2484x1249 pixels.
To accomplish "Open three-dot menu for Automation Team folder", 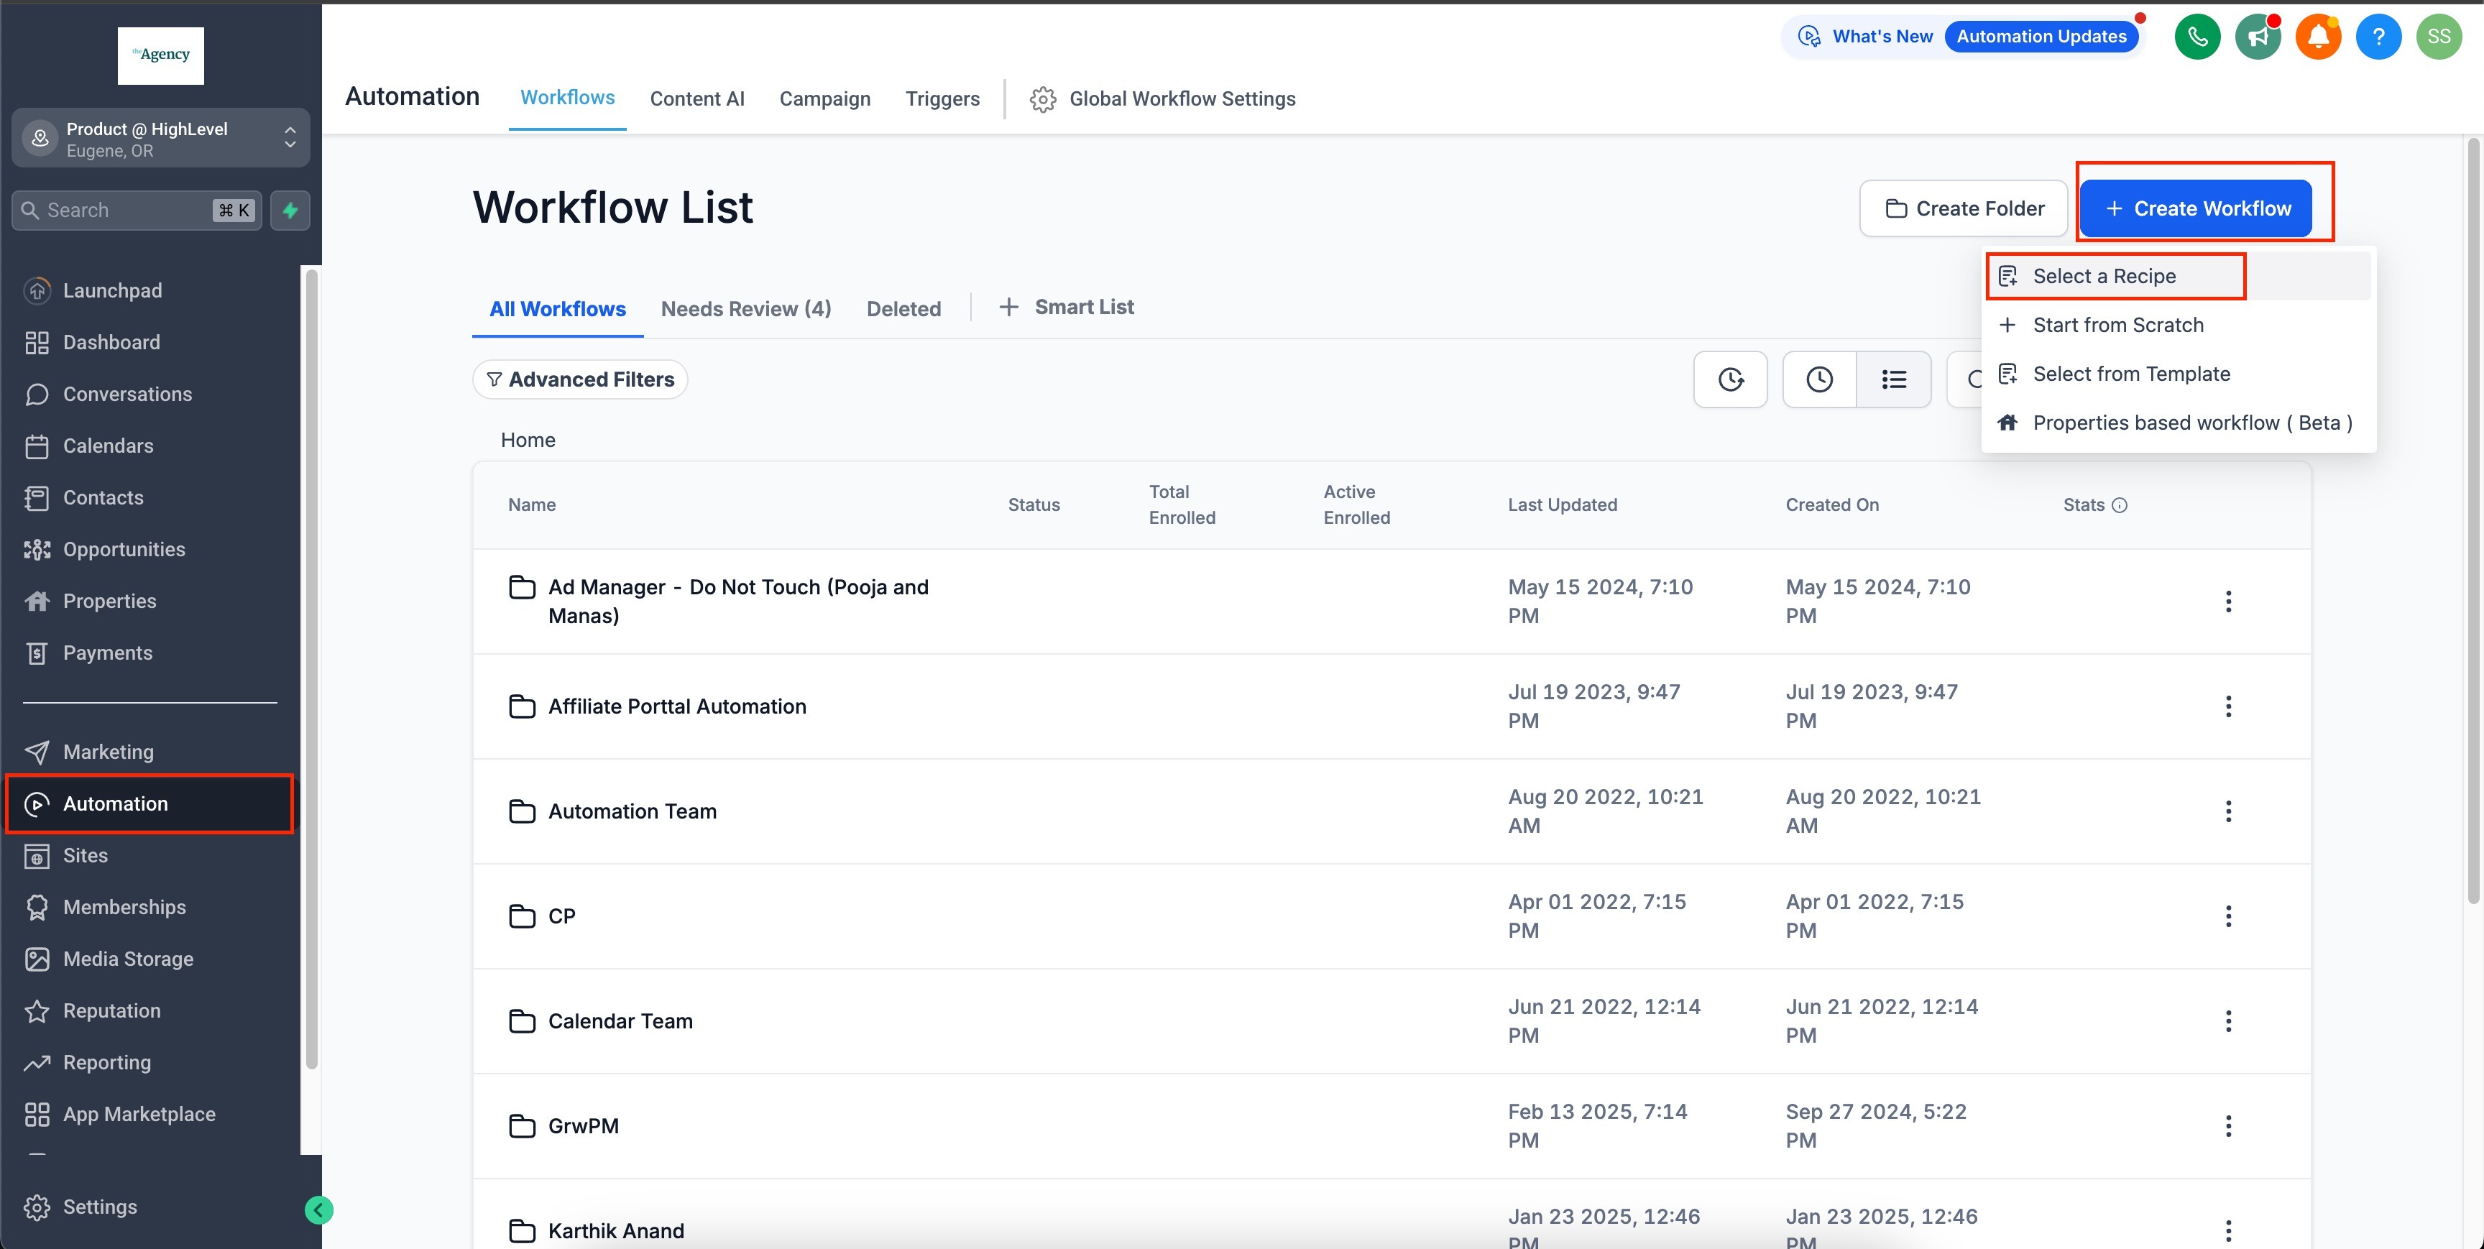I will (x=2227, y=811).
